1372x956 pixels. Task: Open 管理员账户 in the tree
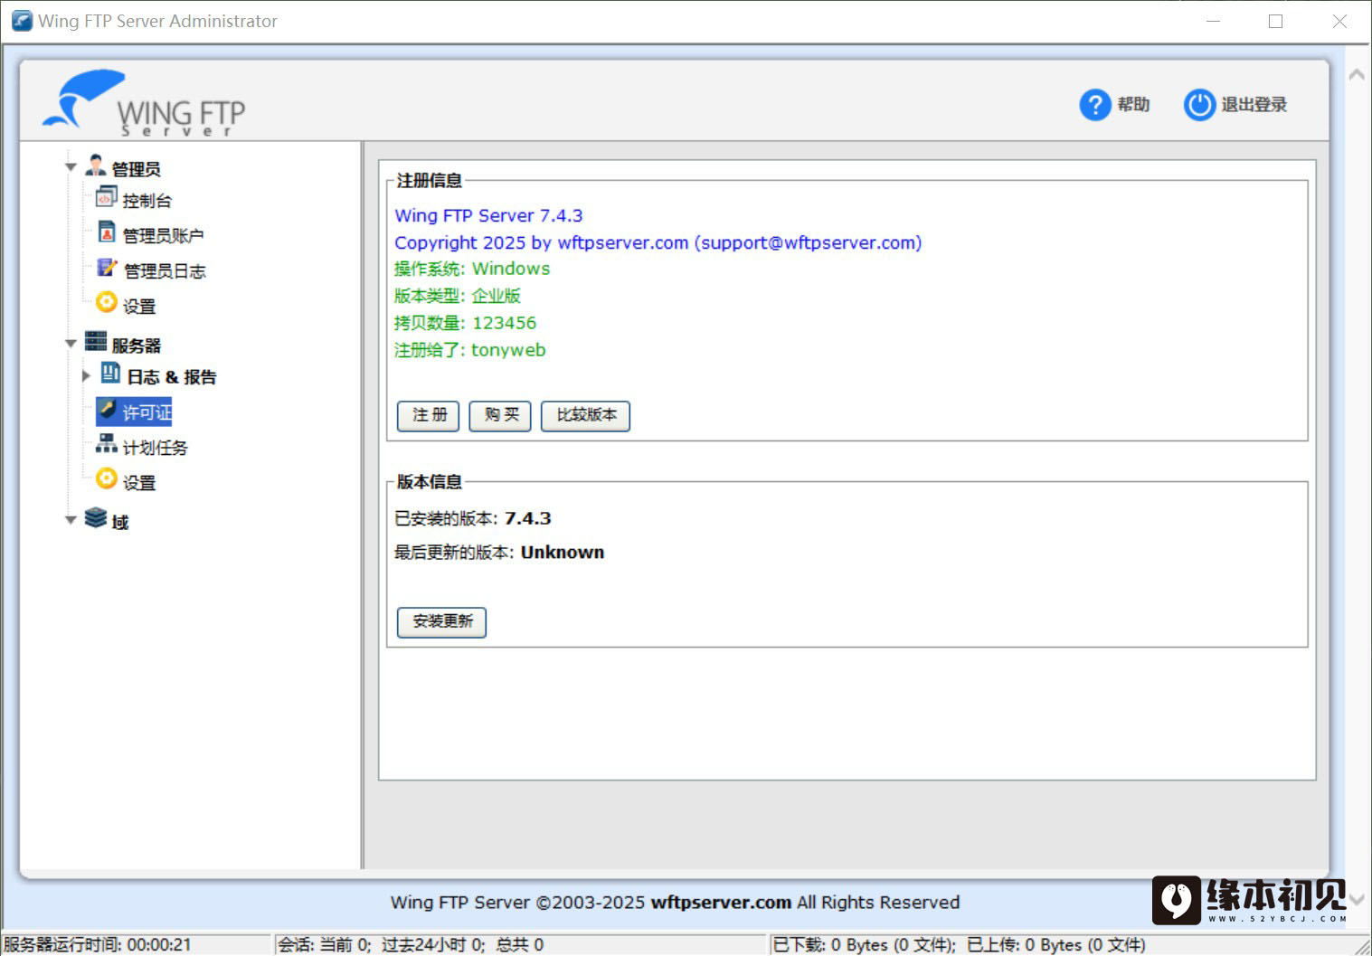coord(163,236)
